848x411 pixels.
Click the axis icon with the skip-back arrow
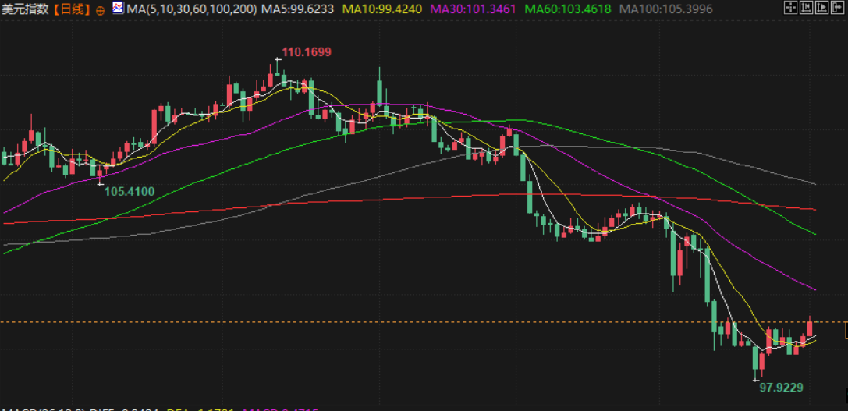pos(806,8)
